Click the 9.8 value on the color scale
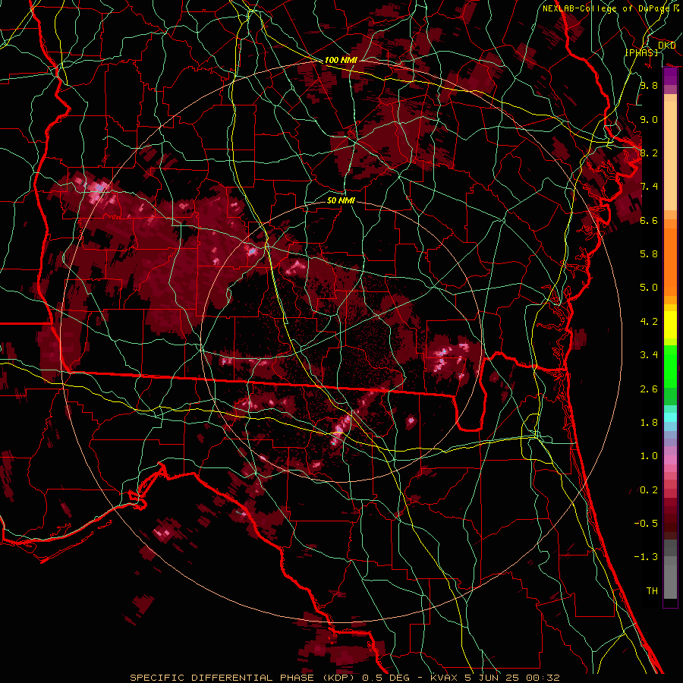Viewport: 683px width, 683px height. tap(649, 85)
